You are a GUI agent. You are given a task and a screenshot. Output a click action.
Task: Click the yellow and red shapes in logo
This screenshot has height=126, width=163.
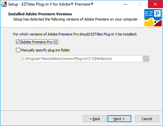(x=153, y=22)
